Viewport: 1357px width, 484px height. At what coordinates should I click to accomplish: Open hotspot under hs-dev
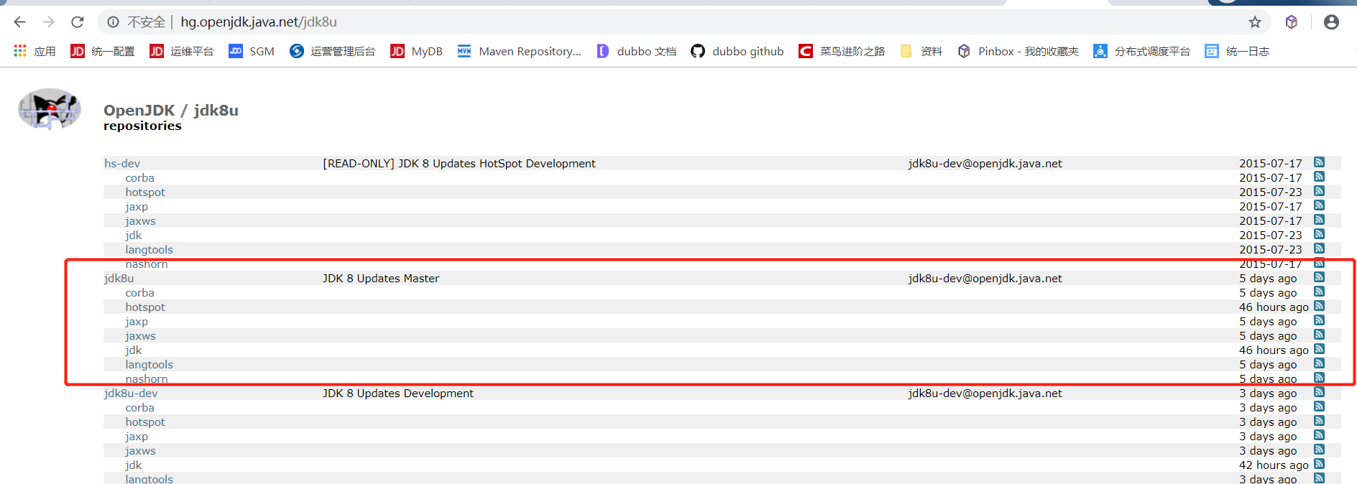pos(145,192)
